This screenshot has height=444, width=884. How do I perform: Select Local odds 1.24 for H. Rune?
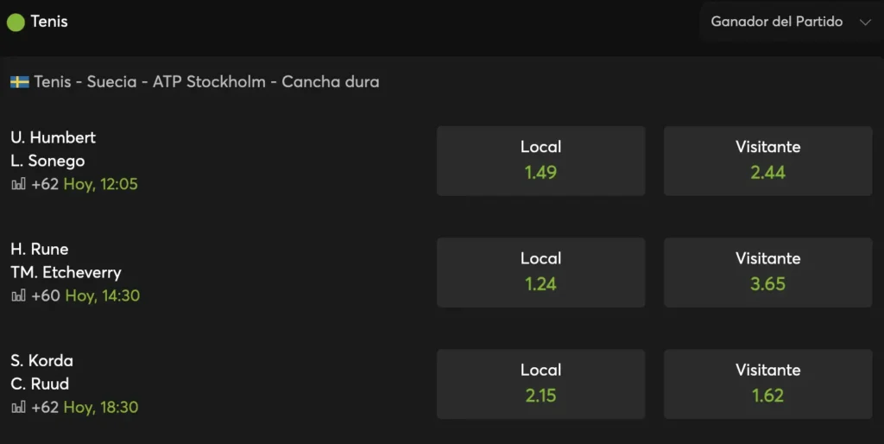[x=540, y=272]
